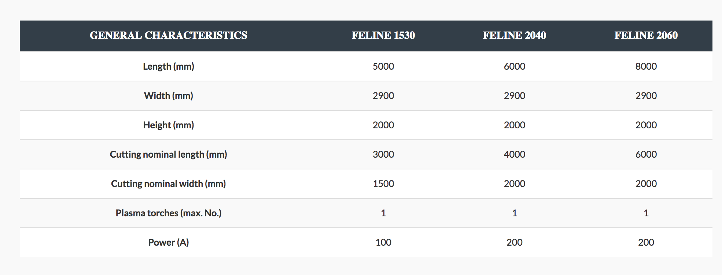Select the FELINE 2040 width value 2900
Viewport: 722px width, 275px height.
(x=514, y=96)
